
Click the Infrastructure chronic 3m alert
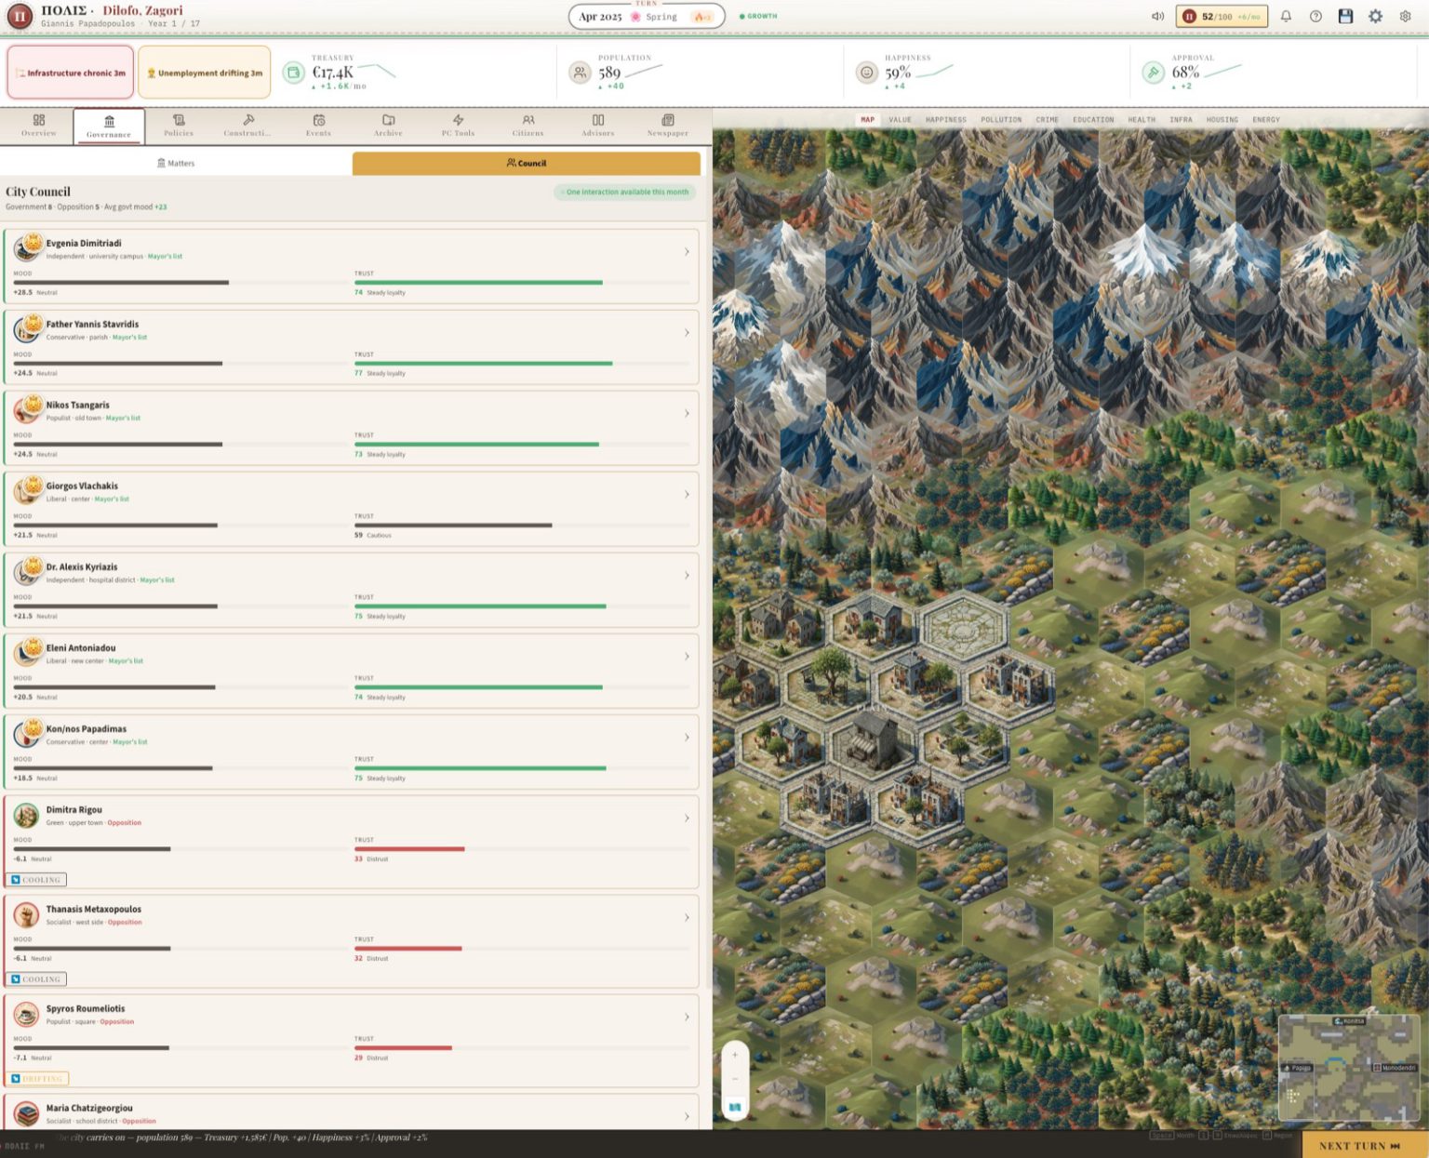coord(71,73)
